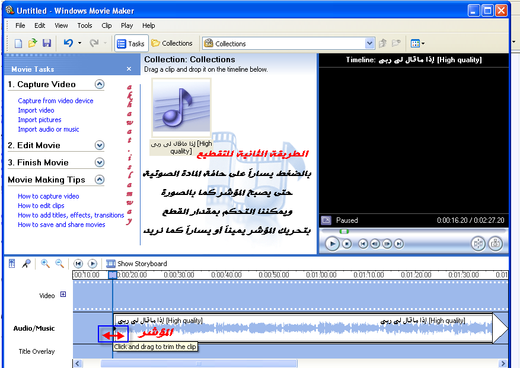Toggle full screen preview icon

tap(326, 220)
